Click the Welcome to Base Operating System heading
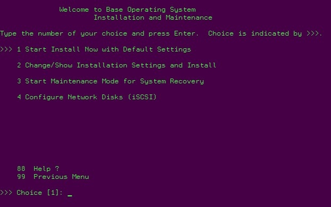 128,10
